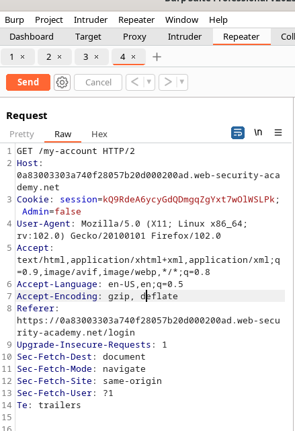The width and height of the screenshot is (295, 431).
Task: Toggle word wrap in the request editor
Action: coord(238,132)
